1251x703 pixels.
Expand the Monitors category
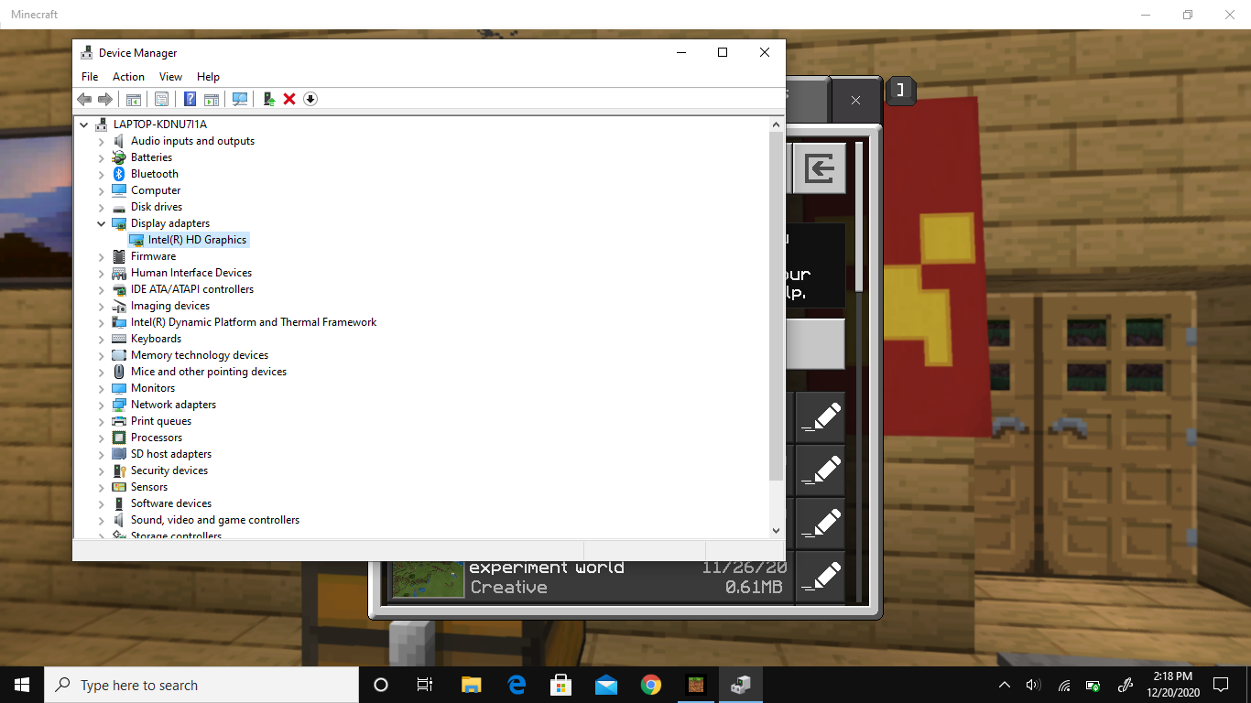point(102,388)
